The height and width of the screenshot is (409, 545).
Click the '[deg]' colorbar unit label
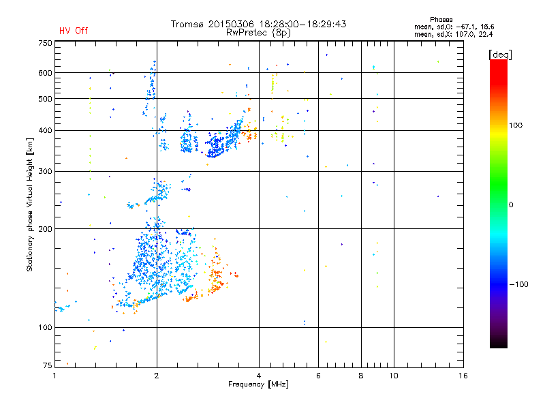[x=500, y=55]
